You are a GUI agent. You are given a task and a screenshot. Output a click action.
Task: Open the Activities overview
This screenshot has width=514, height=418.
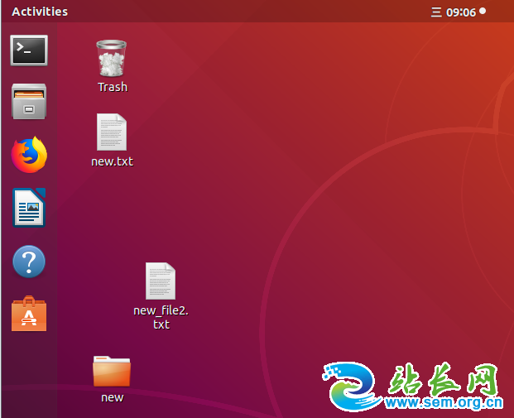(x=40, y=12)
